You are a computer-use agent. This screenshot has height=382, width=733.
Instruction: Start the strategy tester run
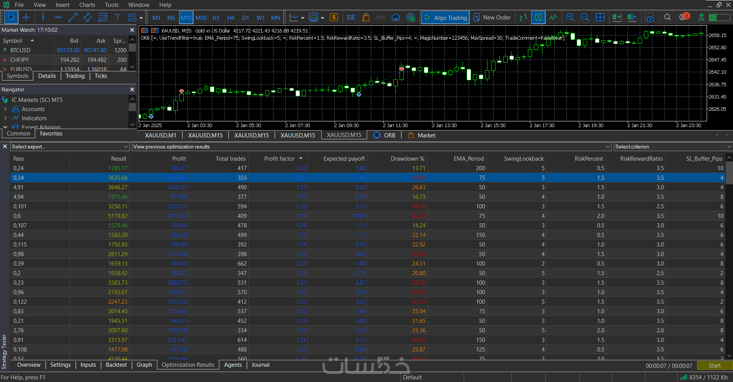coord(715,366)
